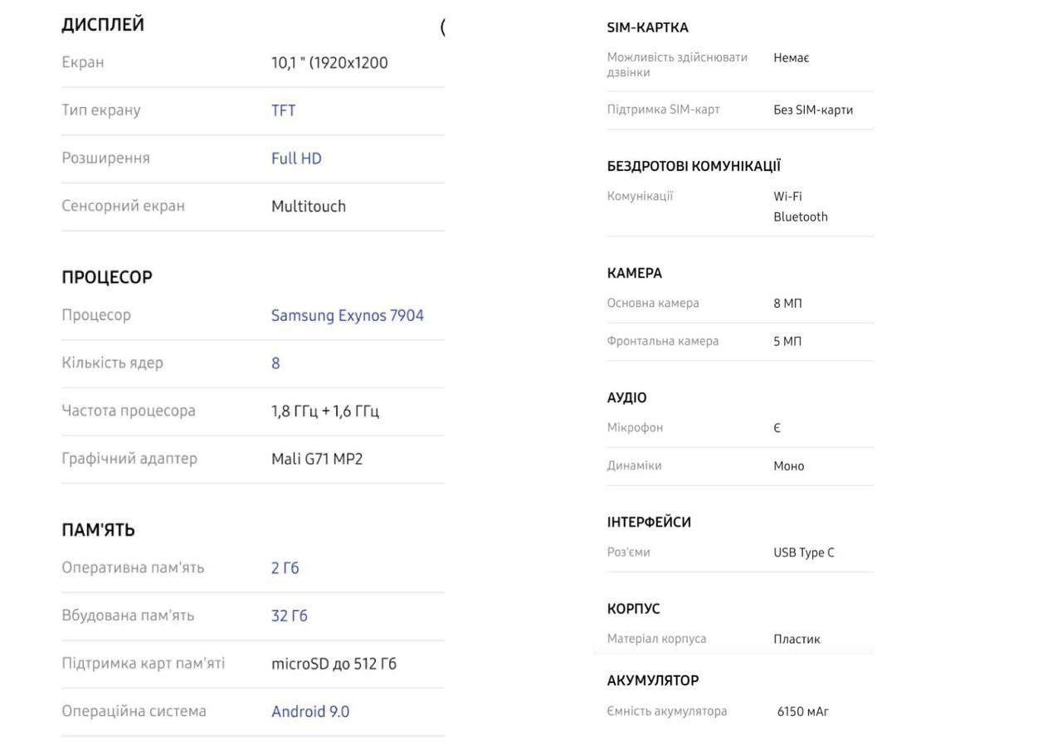This screenshot has height=750, width=1062.
Task: Click the Bluetooth communication entry
Action: pyautogui.click(x=800, y=217)
